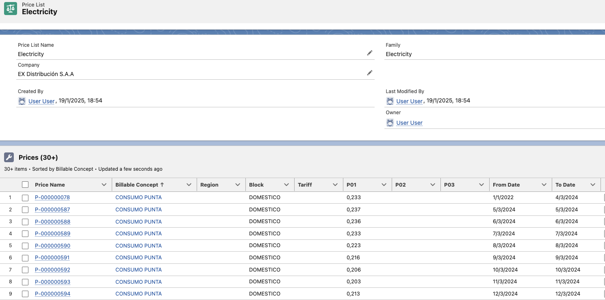Select checkbox for row P-000000593
The height and width of the screenshot is (300, 605).
(25, 282)
